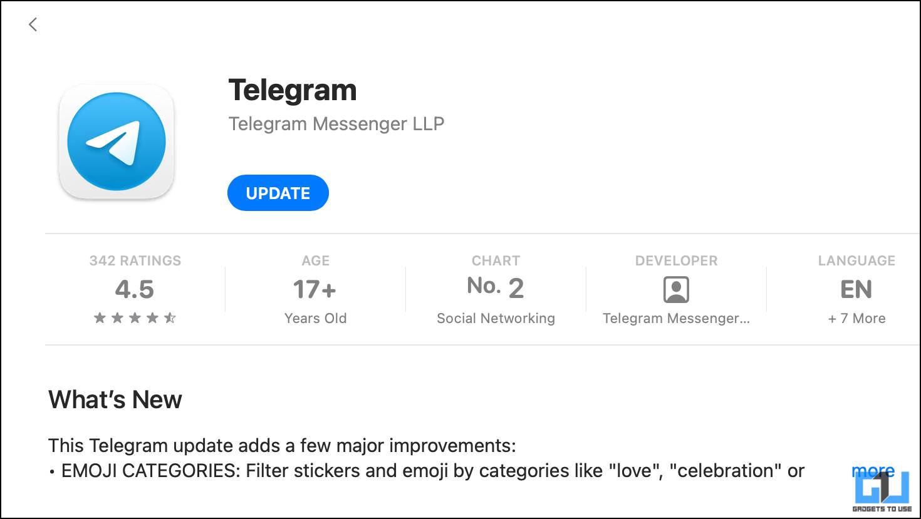Open the developer person icon
This screenshot has height=519, width=921.
pyautogui.click(x=676, y=290)
